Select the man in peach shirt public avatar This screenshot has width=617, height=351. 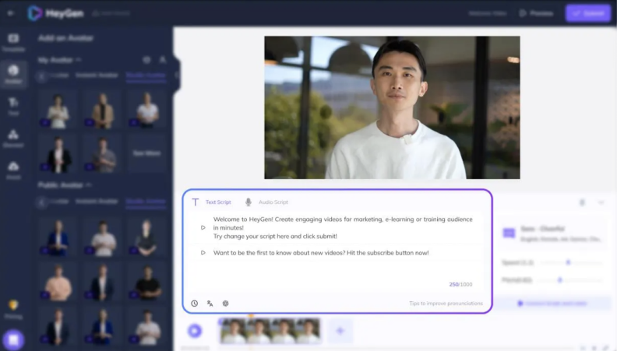coord(58,282)
